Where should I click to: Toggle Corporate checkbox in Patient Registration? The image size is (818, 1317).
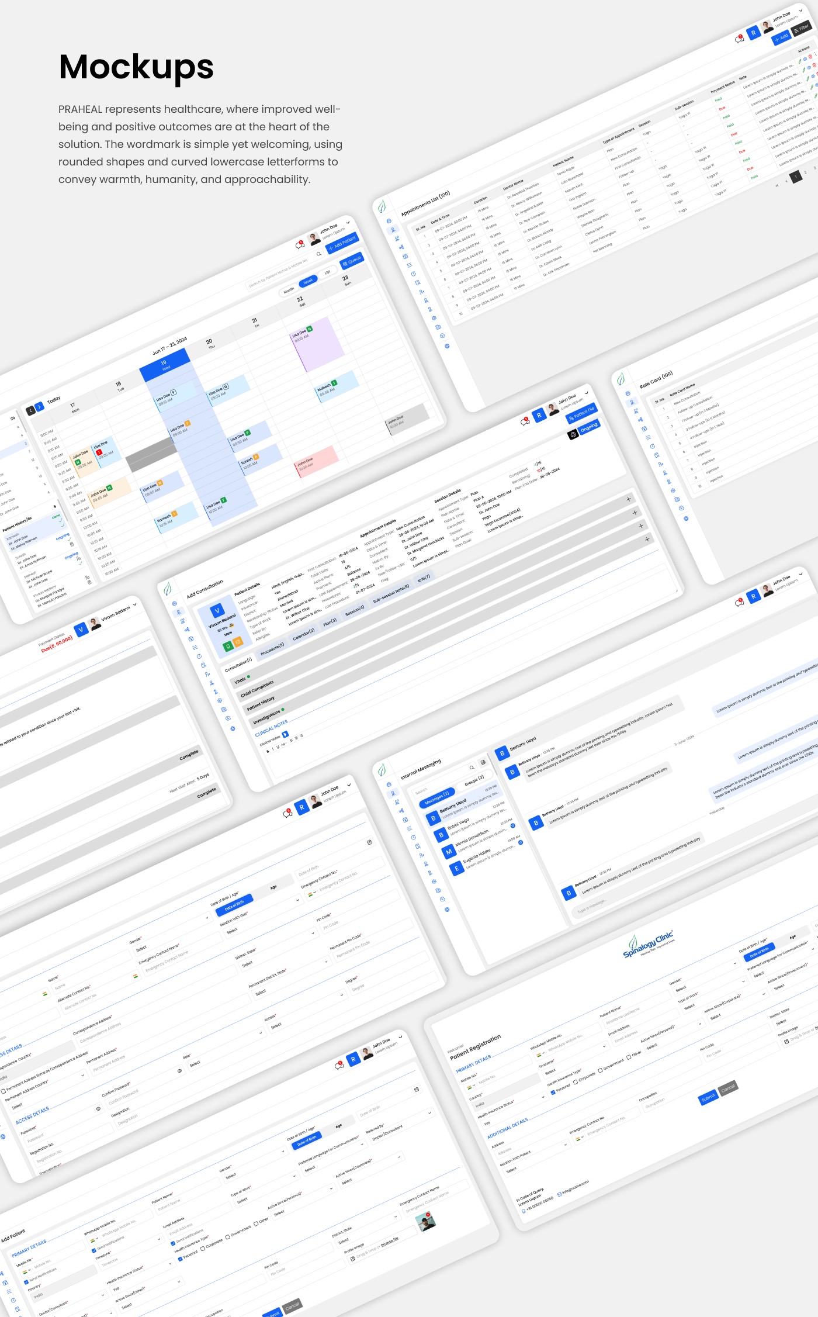576,1081
